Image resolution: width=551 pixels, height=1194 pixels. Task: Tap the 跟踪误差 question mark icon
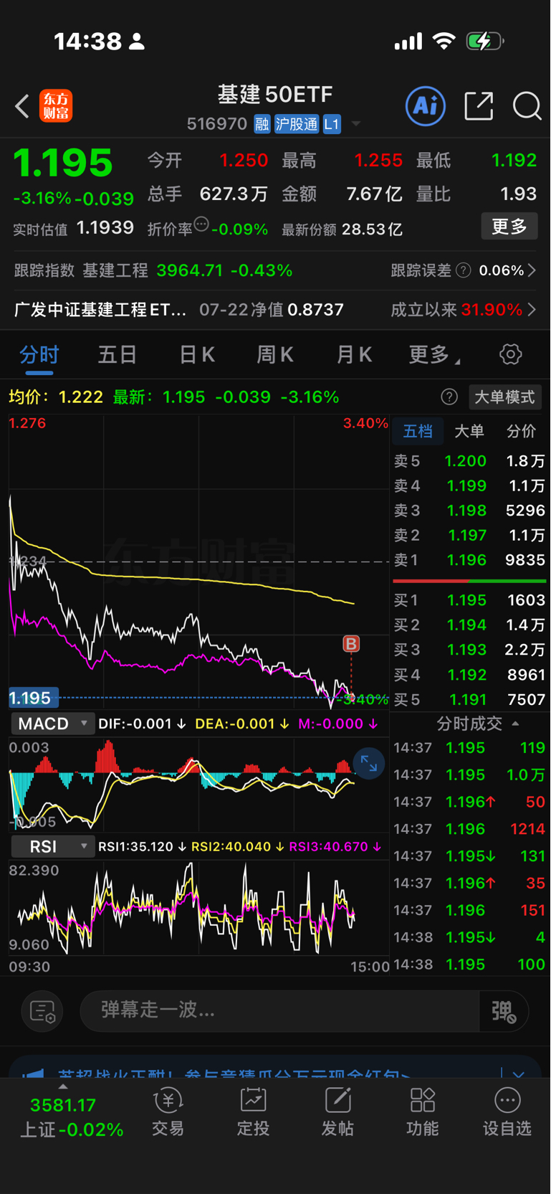pos(464,270)
